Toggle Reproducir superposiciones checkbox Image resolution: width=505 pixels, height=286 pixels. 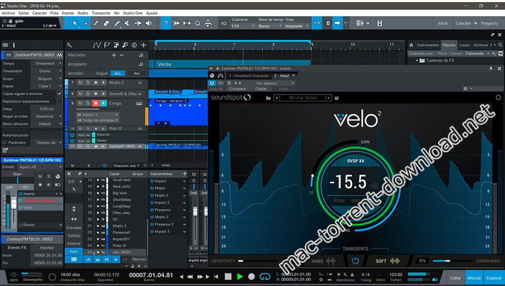[59, 101]
